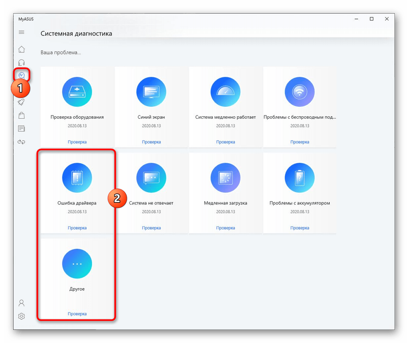Select the Ошибка драйвера chip icon
This screenshot has height=343, width=408.
click(x=77, y=178)
